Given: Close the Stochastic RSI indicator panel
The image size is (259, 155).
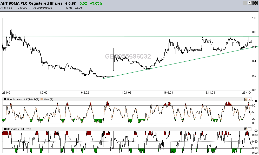Looking at the screenshot, I should click(249, 129).
